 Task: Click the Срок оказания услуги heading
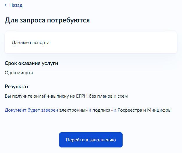click(x=31, y=63)
